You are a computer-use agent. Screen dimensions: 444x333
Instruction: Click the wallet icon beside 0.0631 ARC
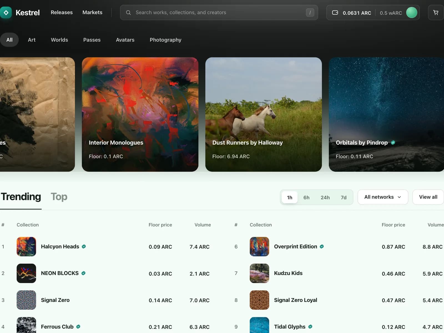[335, 12]
